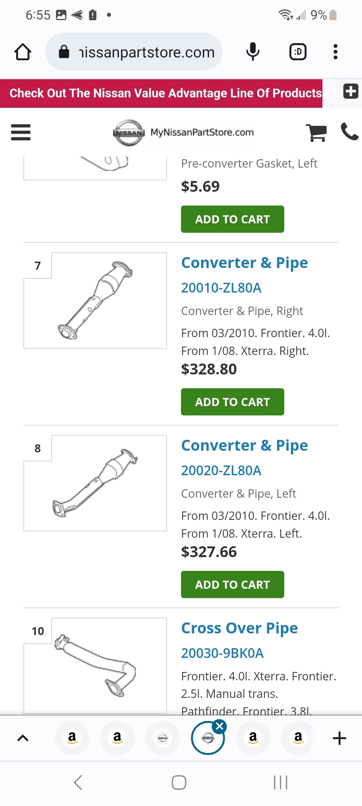Expand the tab strip up chevron
The height and width of the screenshot is (806, 362).
23,738
